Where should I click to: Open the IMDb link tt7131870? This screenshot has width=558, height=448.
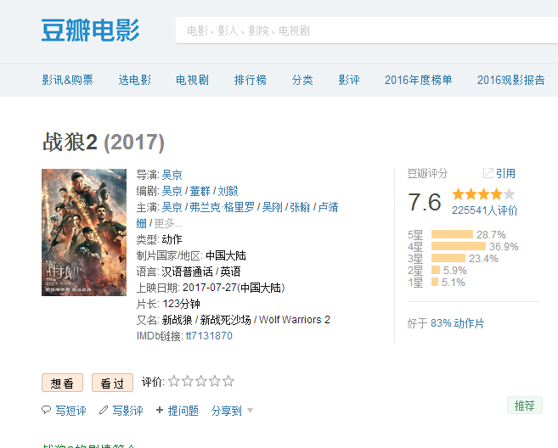(209, 336)
